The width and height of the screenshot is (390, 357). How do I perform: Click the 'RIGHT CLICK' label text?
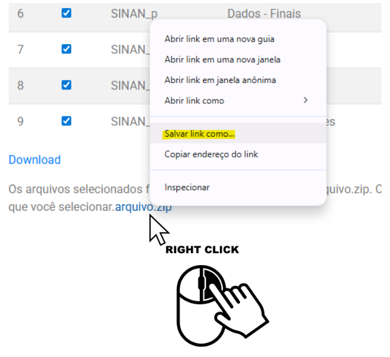click(202, 250)
